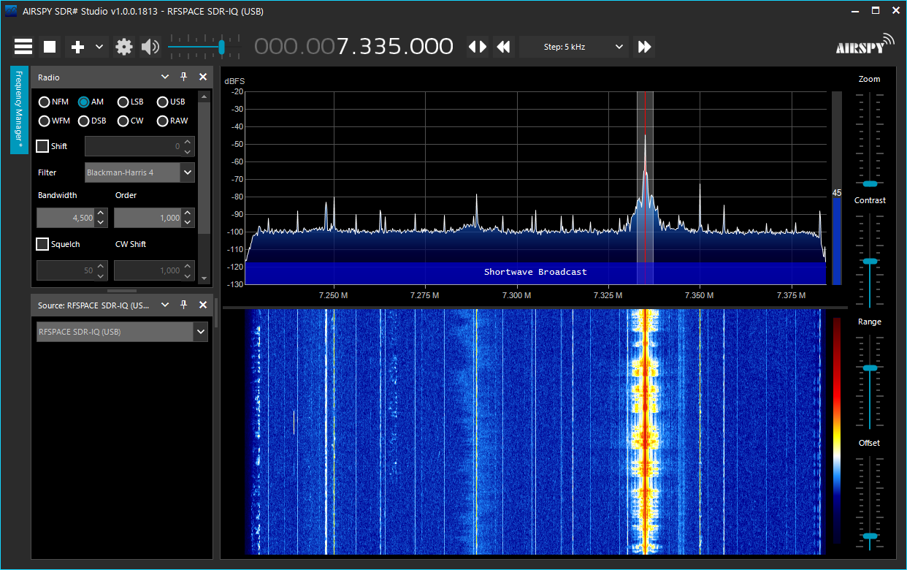The width and height of the screenshot is (907, 570).
Task: Click the Radio panel title
Action: (49, 77)
